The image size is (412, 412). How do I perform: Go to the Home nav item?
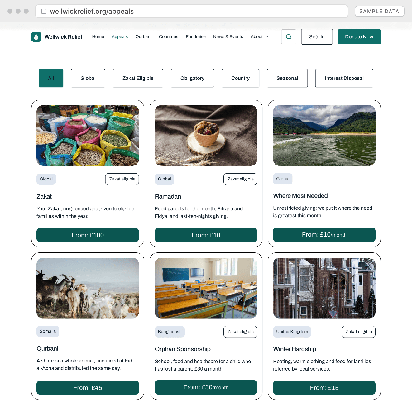tap(98, 37)
